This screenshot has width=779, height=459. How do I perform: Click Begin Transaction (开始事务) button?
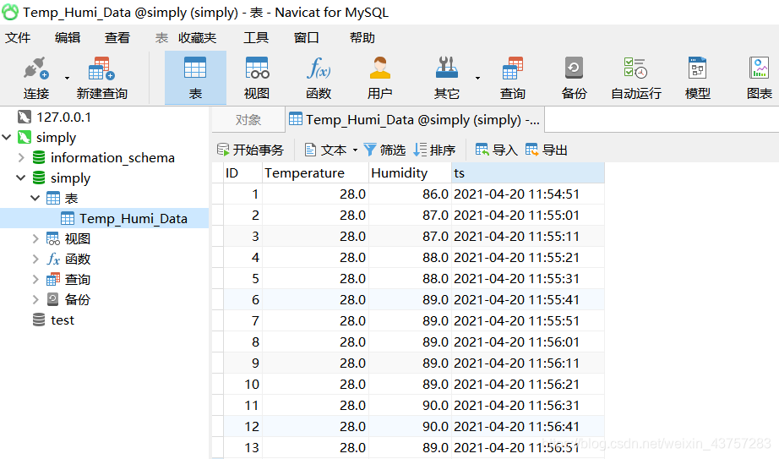250,150
